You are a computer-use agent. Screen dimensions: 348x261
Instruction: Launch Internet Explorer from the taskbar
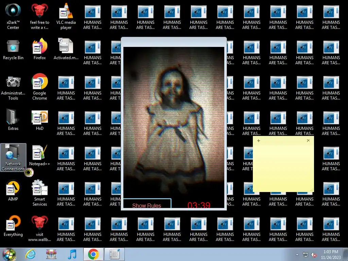[30, 254]
